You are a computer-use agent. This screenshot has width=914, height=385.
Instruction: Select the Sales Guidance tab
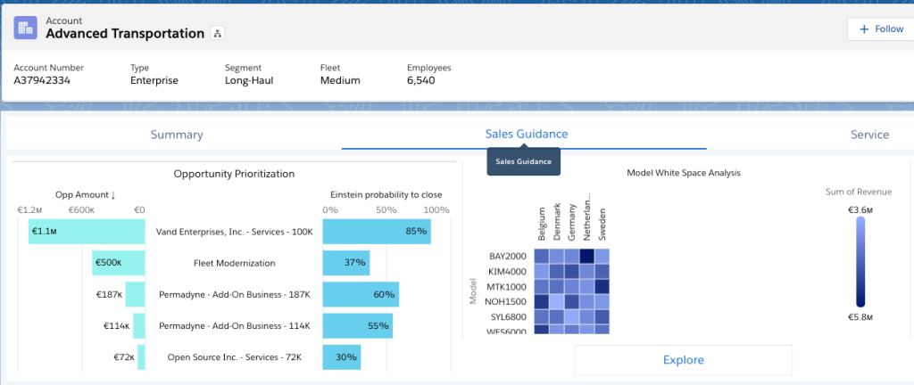click(527, 134)
